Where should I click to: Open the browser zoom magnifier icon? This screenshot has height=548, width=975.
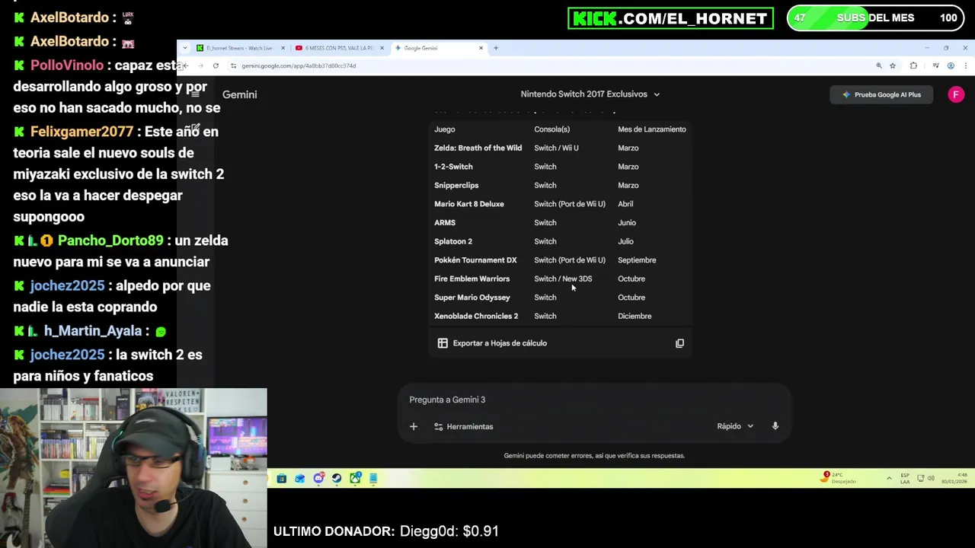click(879, 65)
